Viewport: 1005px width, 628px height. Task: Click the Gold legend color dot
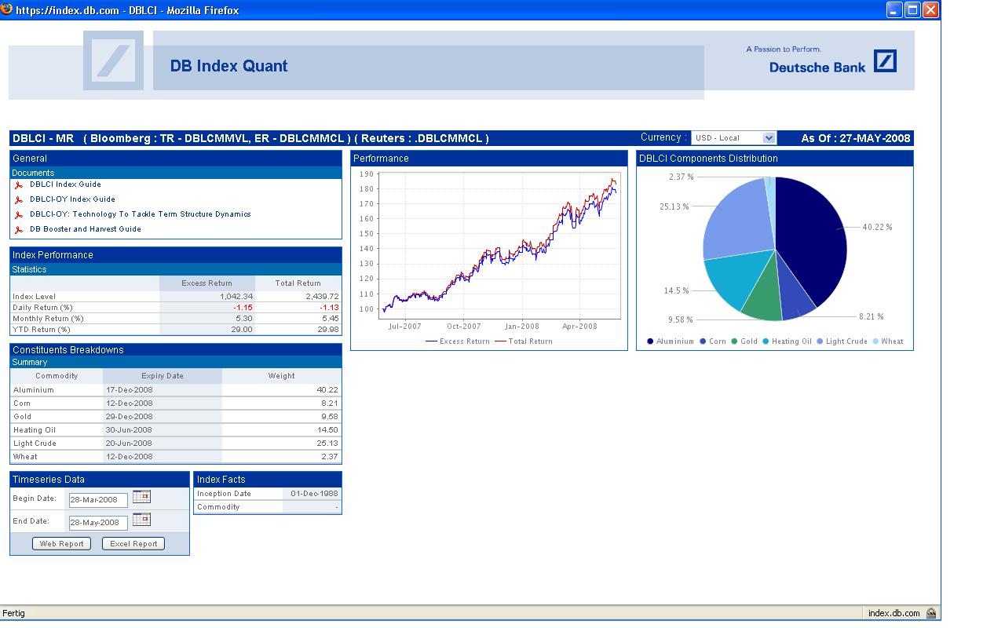[x=734, y=341]
